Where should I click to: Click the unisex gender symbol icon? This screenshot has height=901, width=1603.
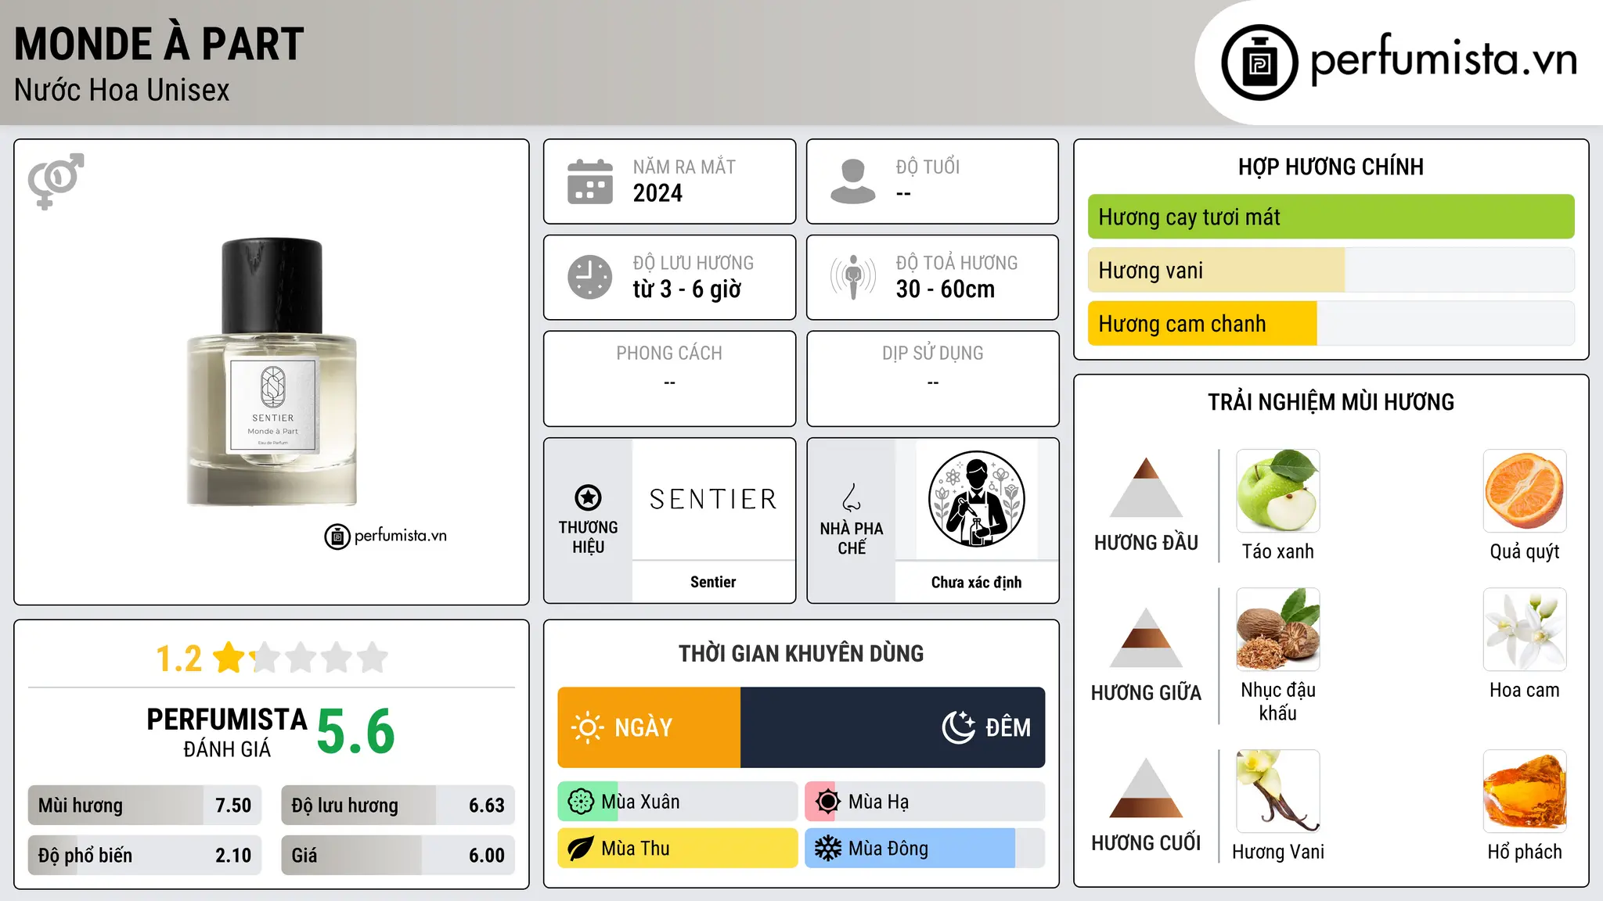coord(56,181)
